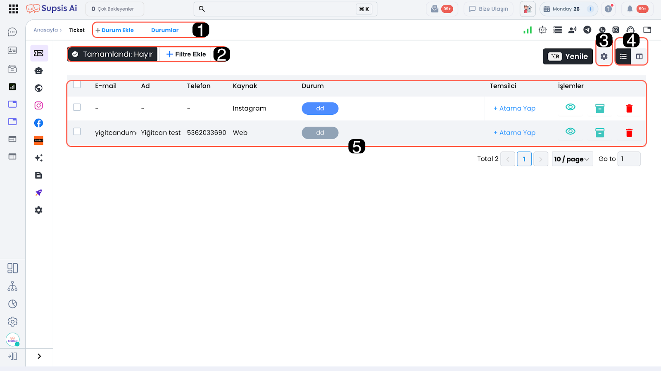
Task: Click the Go to page input field
Action: click(628, 159)
